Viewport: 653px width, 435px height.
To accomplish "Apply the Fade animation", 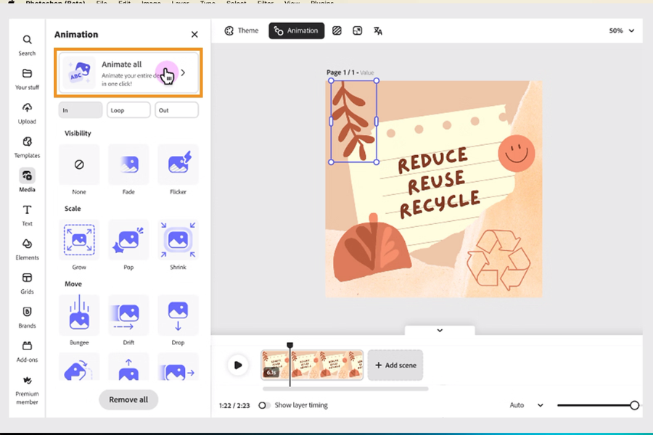I will click(128, 165).
